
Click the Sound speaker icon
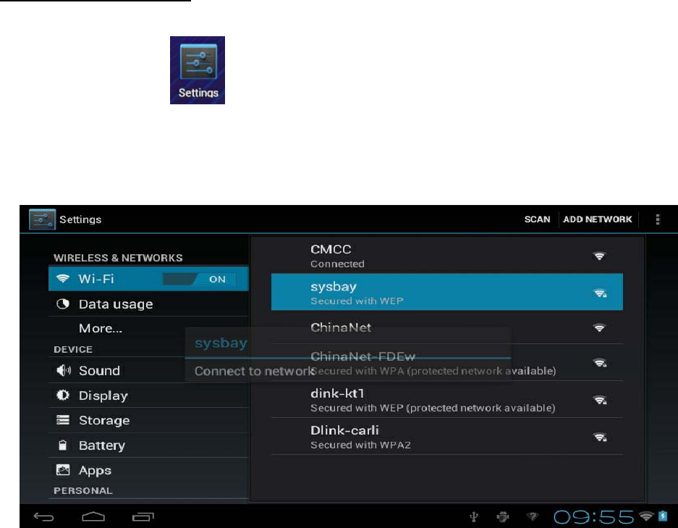tap(63, 370)
